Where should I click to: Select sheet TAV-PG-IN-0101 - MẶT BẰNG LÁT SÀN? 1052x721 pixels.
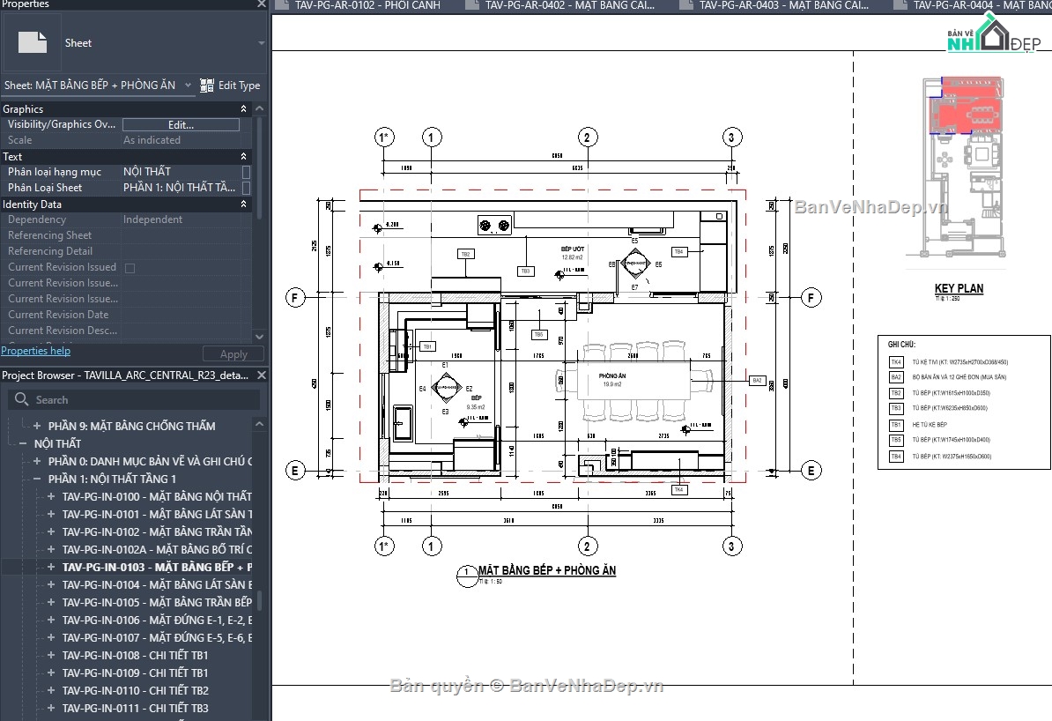coord(157,514)
